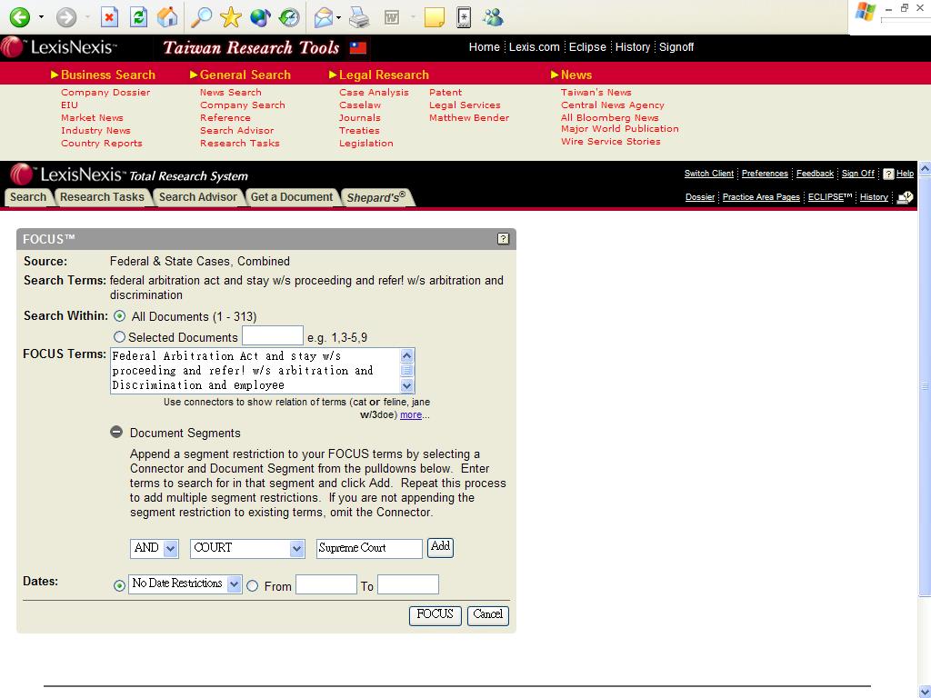931x698 pixels.
Task: Select the Selected Documents radio button
Action: [x=119, y=337]
